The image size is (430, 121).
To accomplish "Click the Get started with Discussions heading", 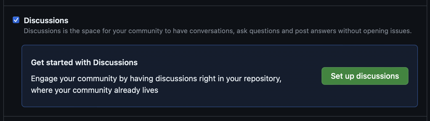I will (84, 62).
